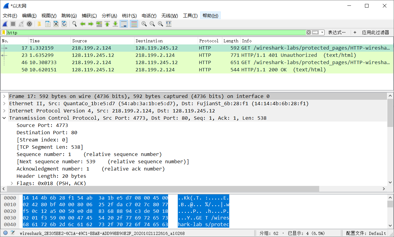Image resolution: width=394 pixels, height=237 pixels.
Task: Go to a specific packet icon
Action: pos(99,24)
